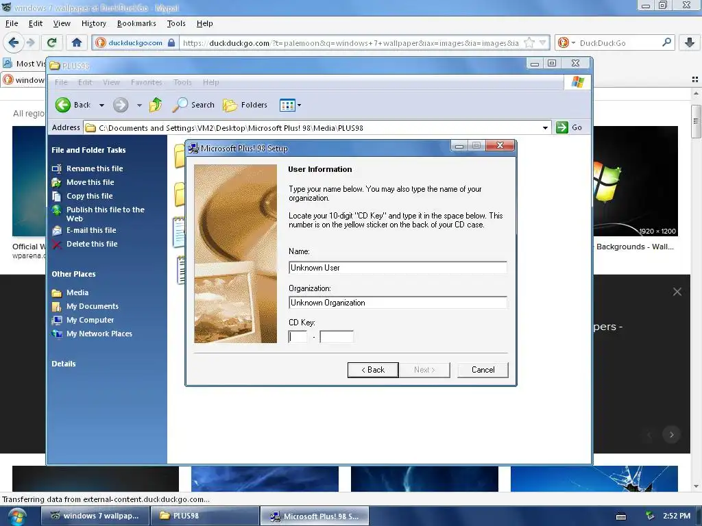The height and width of the screenshot is (526, 702).
Task: Open the browser downloads arrow
Action: [690, 42]
